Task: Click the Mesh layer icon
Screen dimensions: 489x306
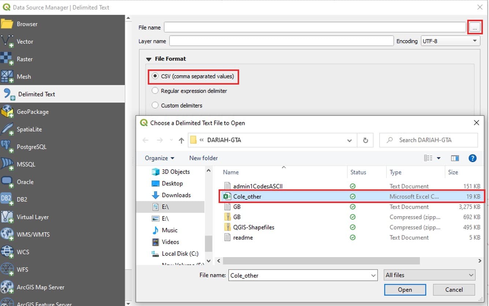Action: pos(7,77)
